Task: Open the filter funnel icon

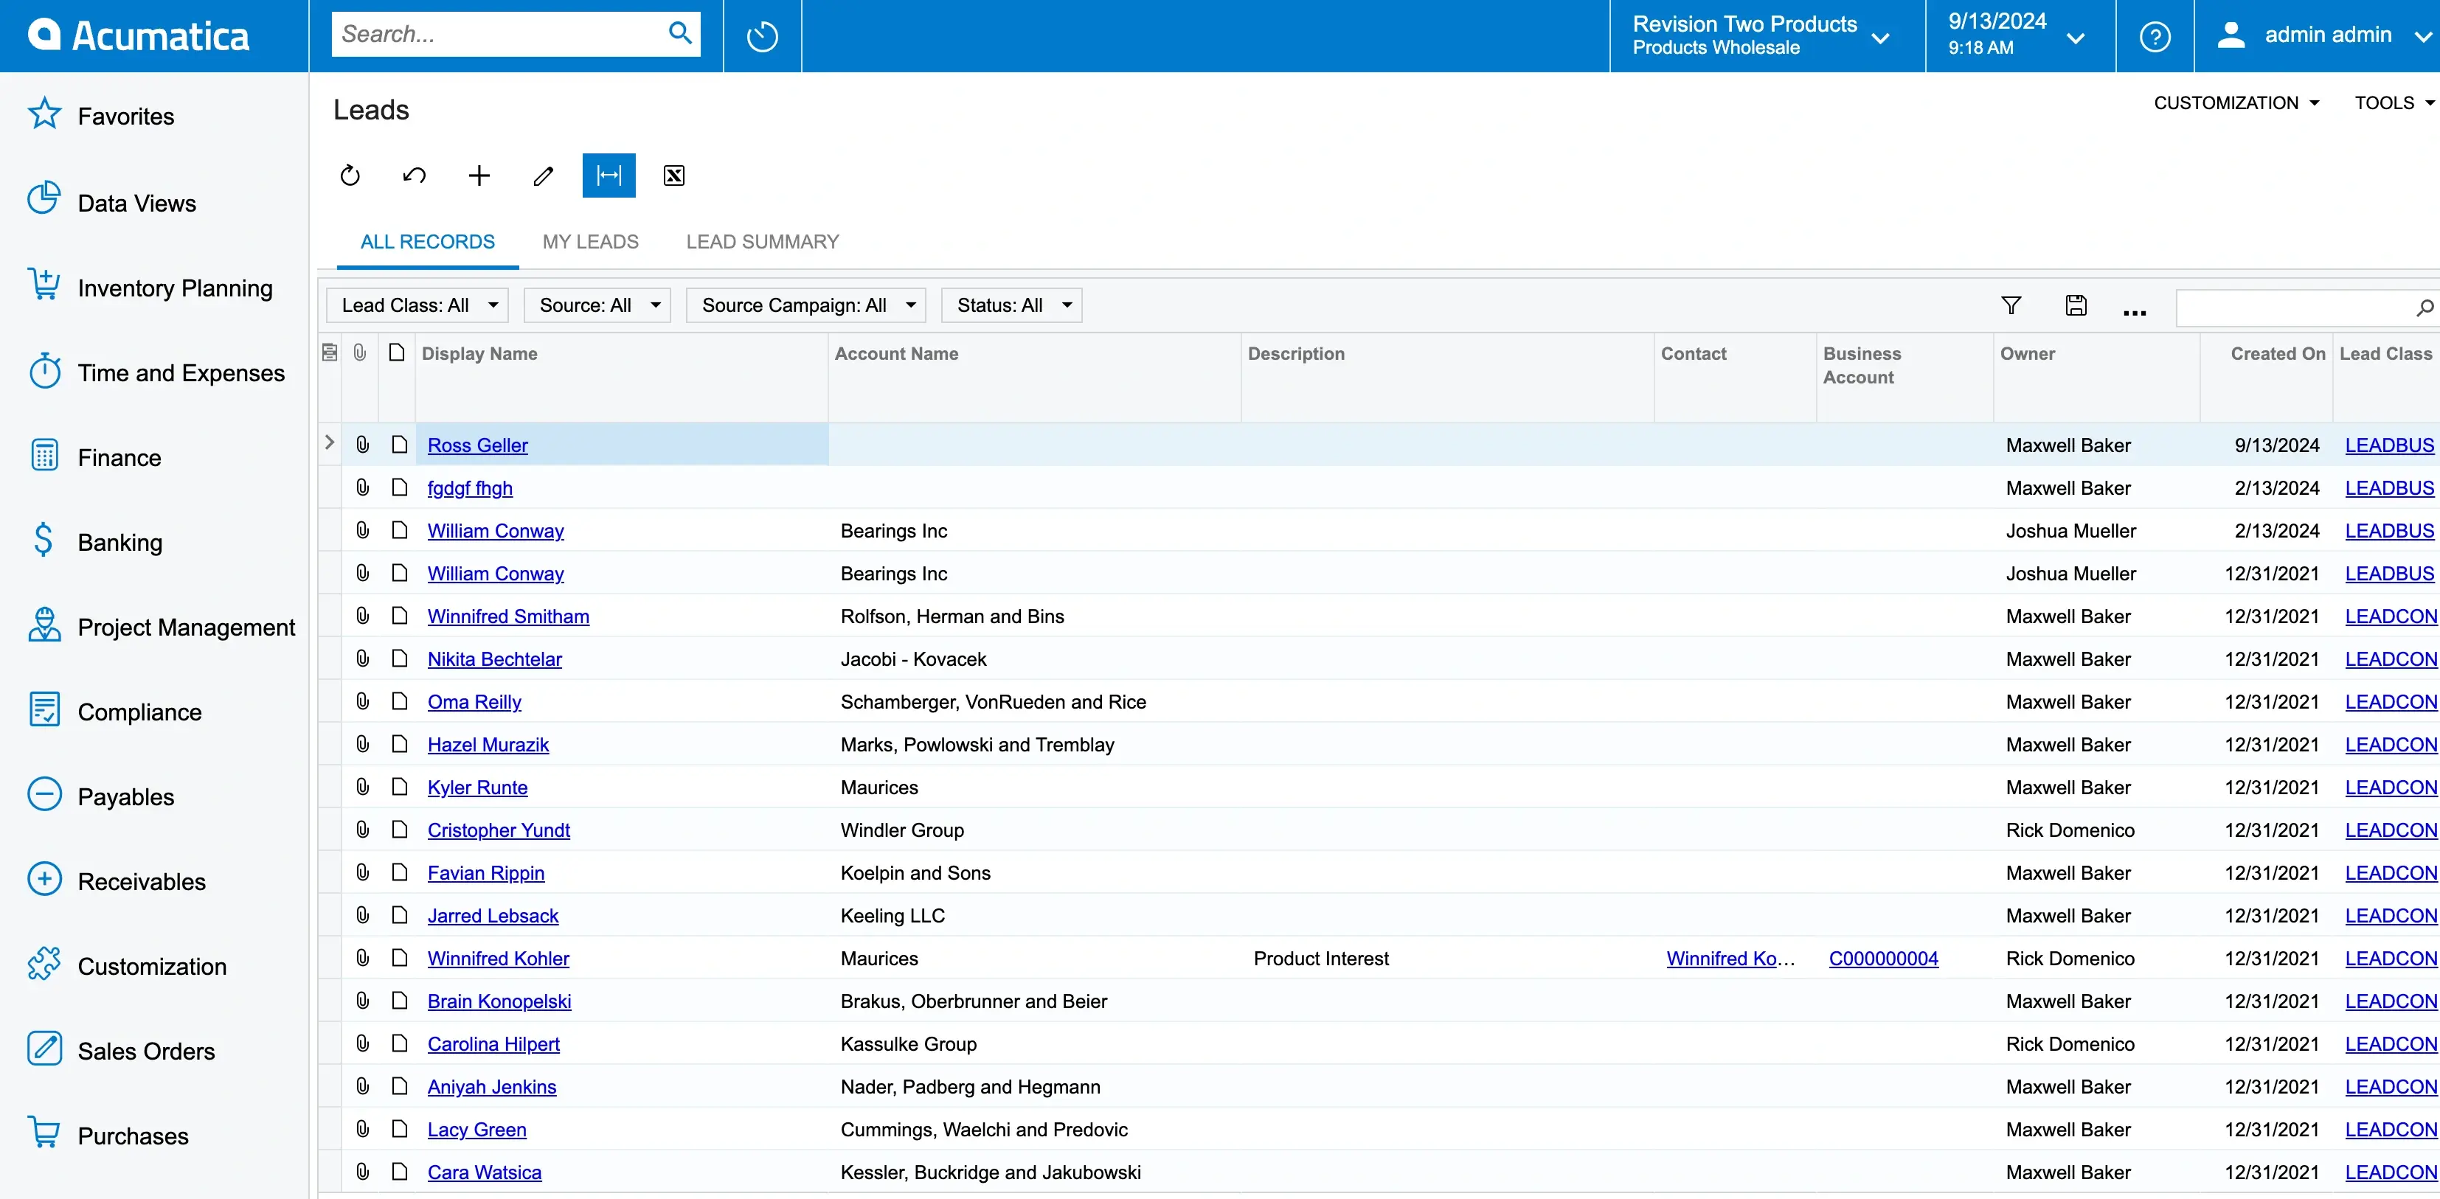Action: click(x=2011, y=305)
